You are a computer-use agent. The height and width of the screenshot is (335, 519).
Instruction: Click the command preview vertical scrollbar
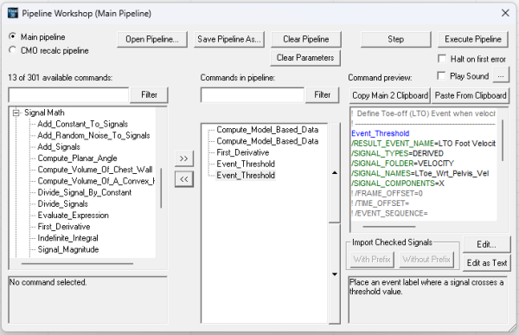tap(503, 141)
